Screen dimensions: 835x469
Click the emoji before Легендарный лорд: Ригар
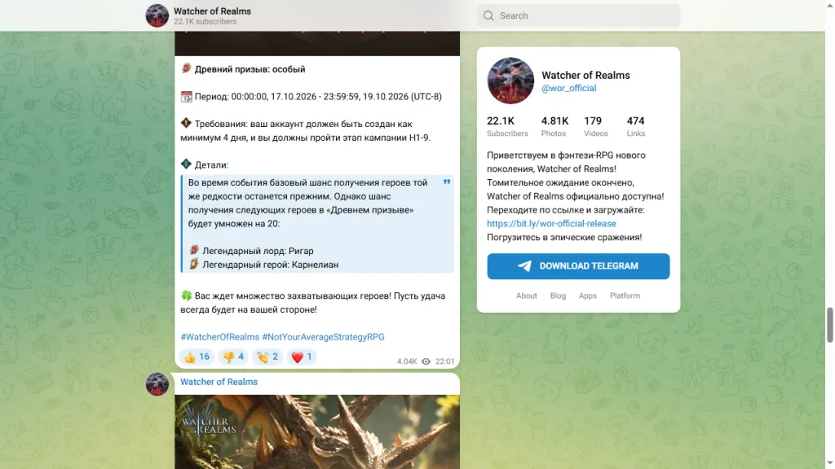[194, 250]
